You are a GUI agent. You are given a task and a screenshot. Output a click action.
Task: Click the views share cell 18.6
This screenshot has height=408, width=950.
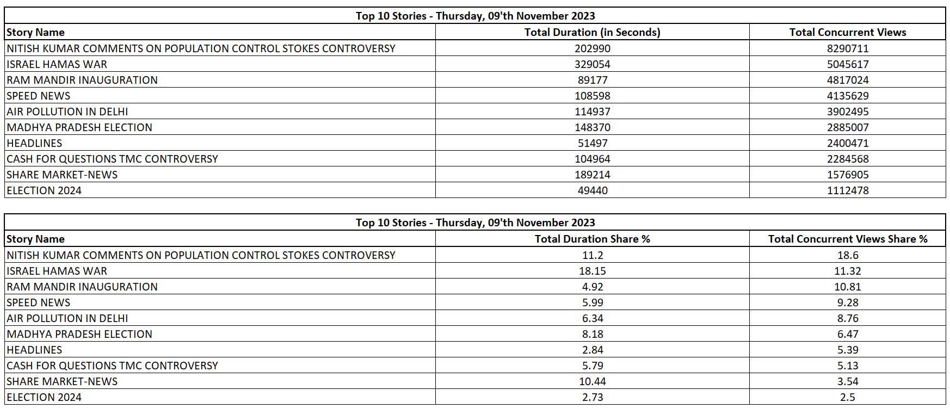point(847,255)
